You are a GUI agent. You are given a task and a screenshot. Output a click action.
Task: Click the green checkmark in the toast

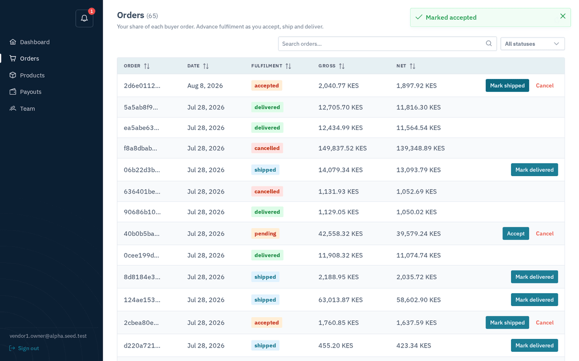(419, 17)
